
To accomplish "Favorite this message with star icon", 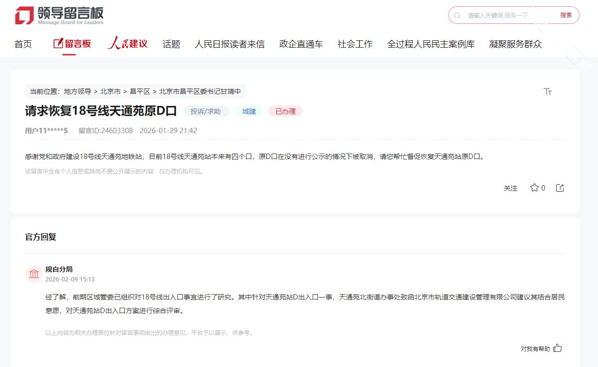I will pyautogui.click(x=534, y=188).
